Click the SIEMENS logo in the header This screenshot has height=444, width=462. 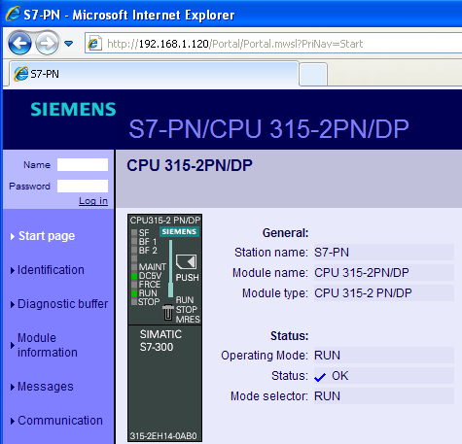pyautogui.click(x=73, y=109)
